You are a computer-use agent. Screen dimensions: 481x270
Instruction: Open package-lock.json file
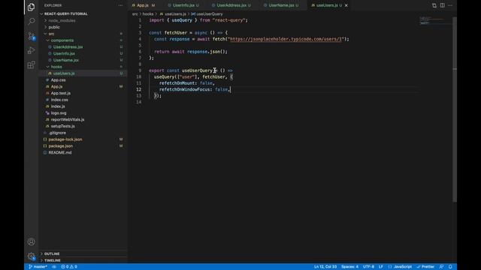pyautogui.click(x=65, y=139)
